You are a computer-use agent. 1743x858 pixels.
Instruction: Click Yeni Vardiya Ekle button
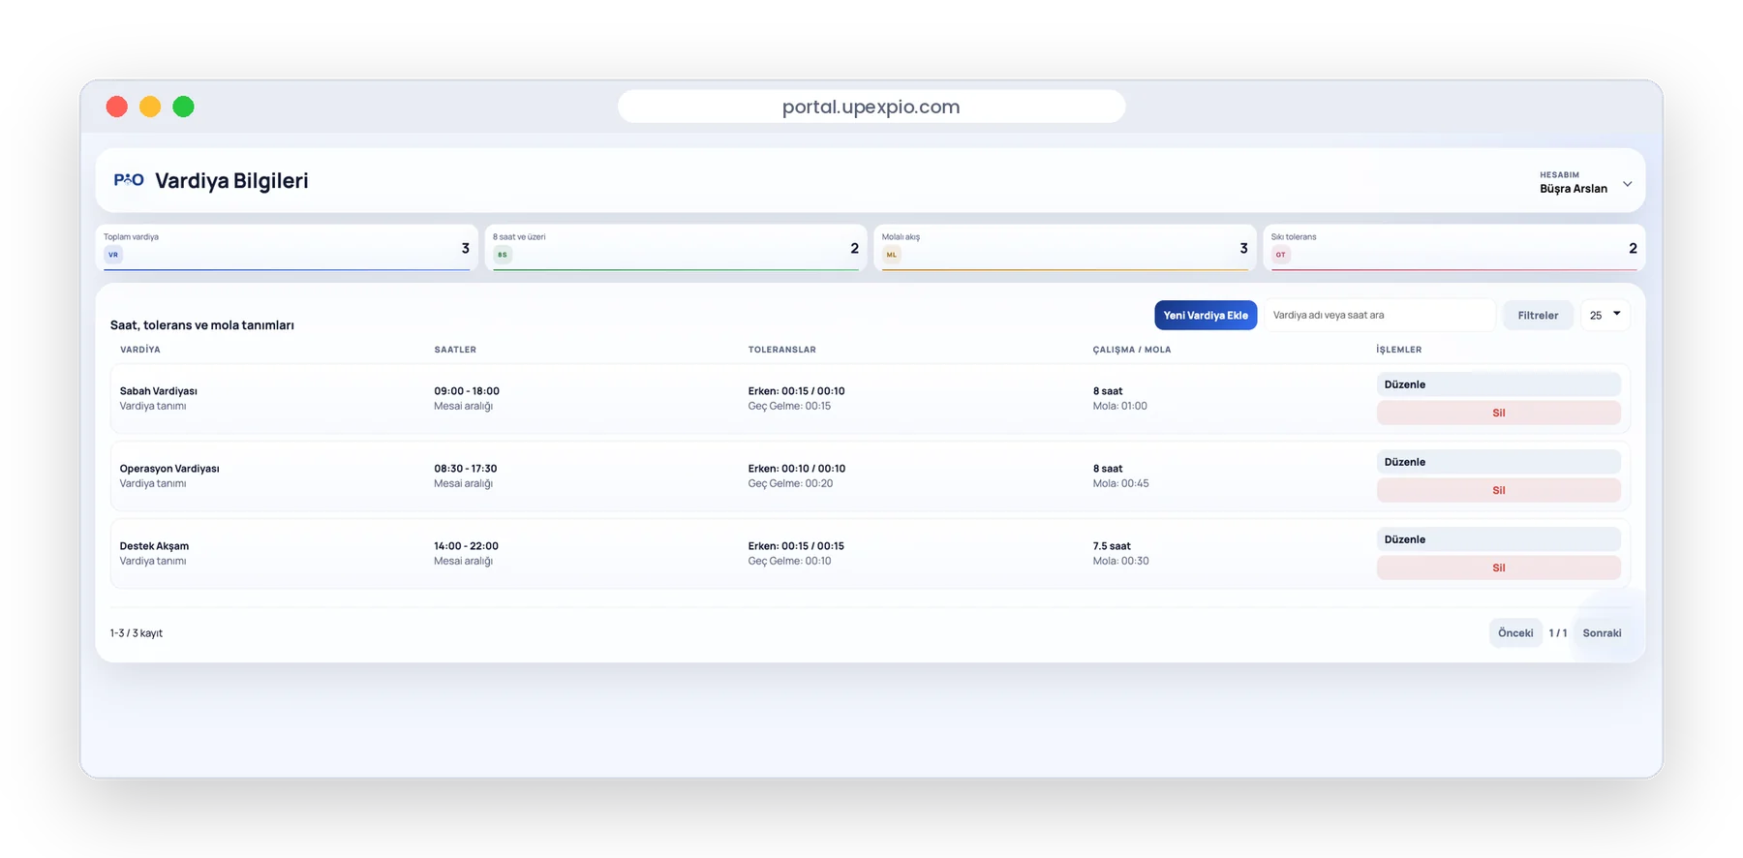click(1206, 315)
